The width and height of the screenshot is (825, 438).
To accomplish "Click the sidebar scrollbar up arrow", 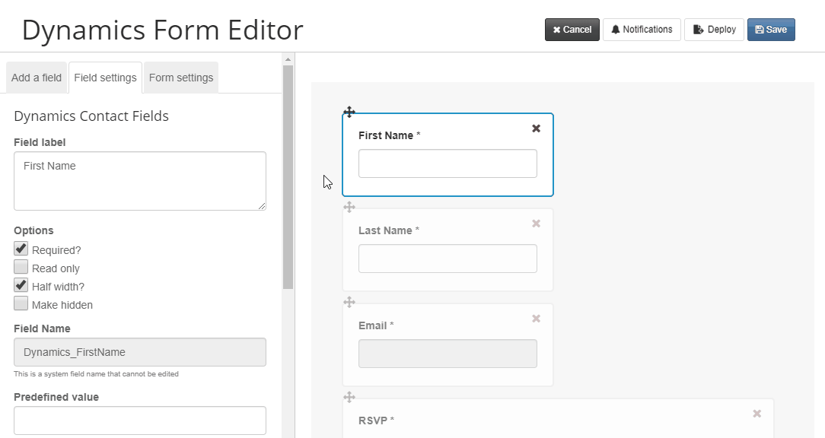I will (x=288, y=59).
